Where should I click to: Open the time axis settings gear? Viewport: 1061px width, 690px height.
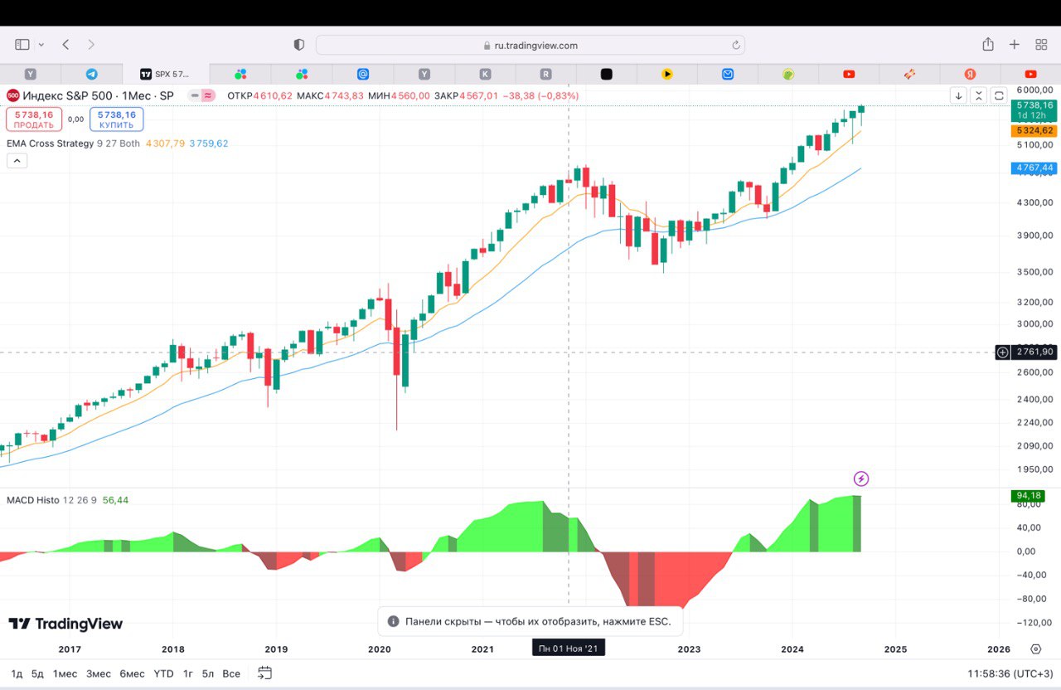pyautogui.click(x=1035, y=649)
